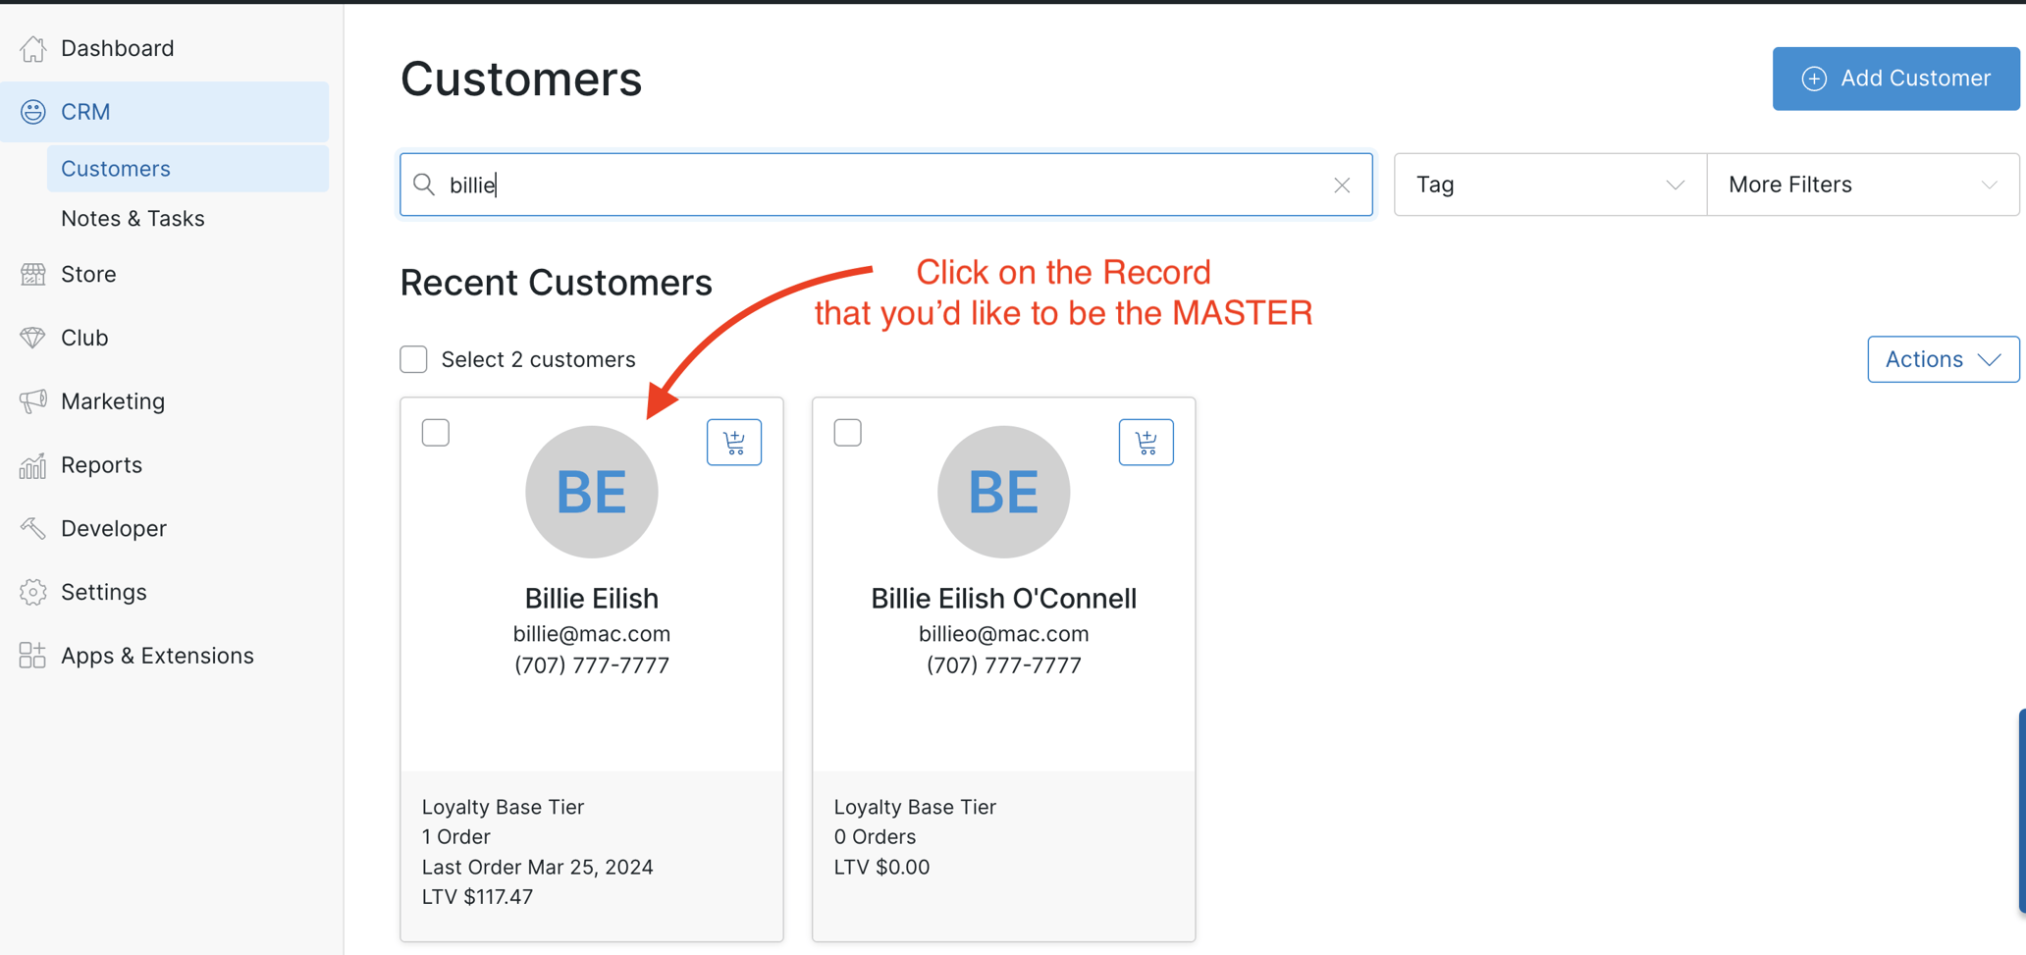Select the Dashboard home icon

32,47
